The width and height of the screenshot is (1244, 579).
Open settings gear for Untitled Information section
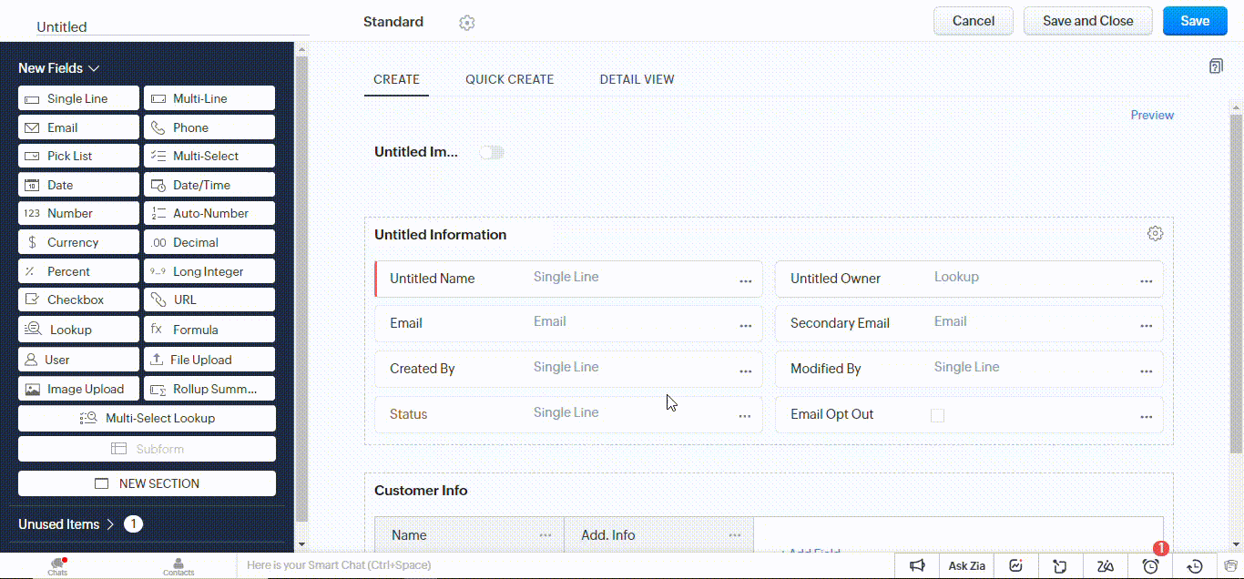[1155, 233]
